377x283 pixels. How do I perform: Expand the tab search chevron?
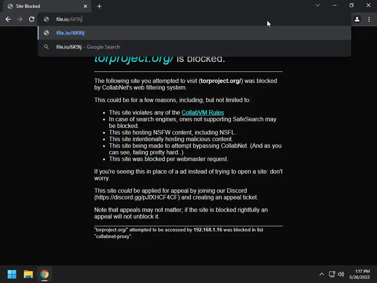318,5
